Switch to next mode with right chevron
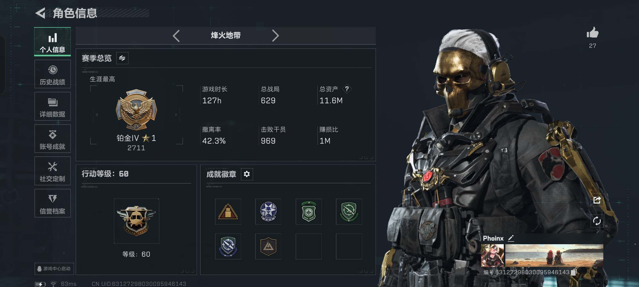 pyautogui.click(x=275, y=36)
